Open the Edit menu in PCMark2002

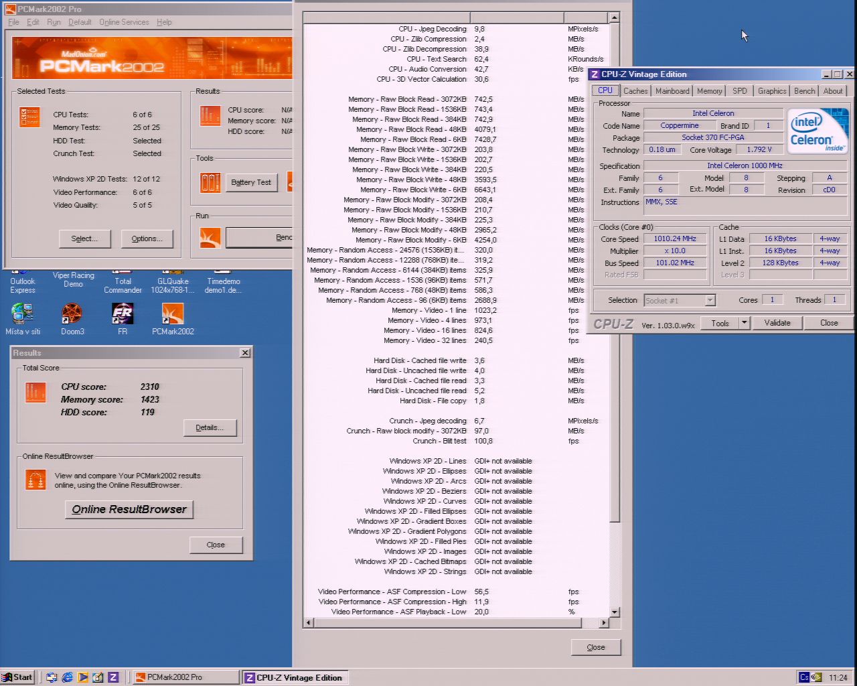click(33, 22)
